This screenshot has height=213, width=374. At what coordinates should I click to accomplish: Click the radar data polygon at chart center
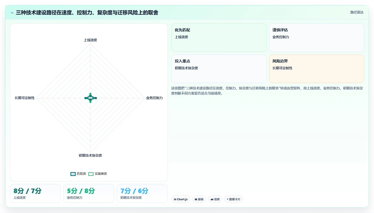(91, 98)
